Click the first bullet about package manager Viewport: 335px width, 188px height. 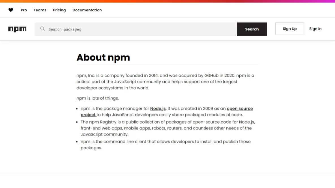point(167,112)
